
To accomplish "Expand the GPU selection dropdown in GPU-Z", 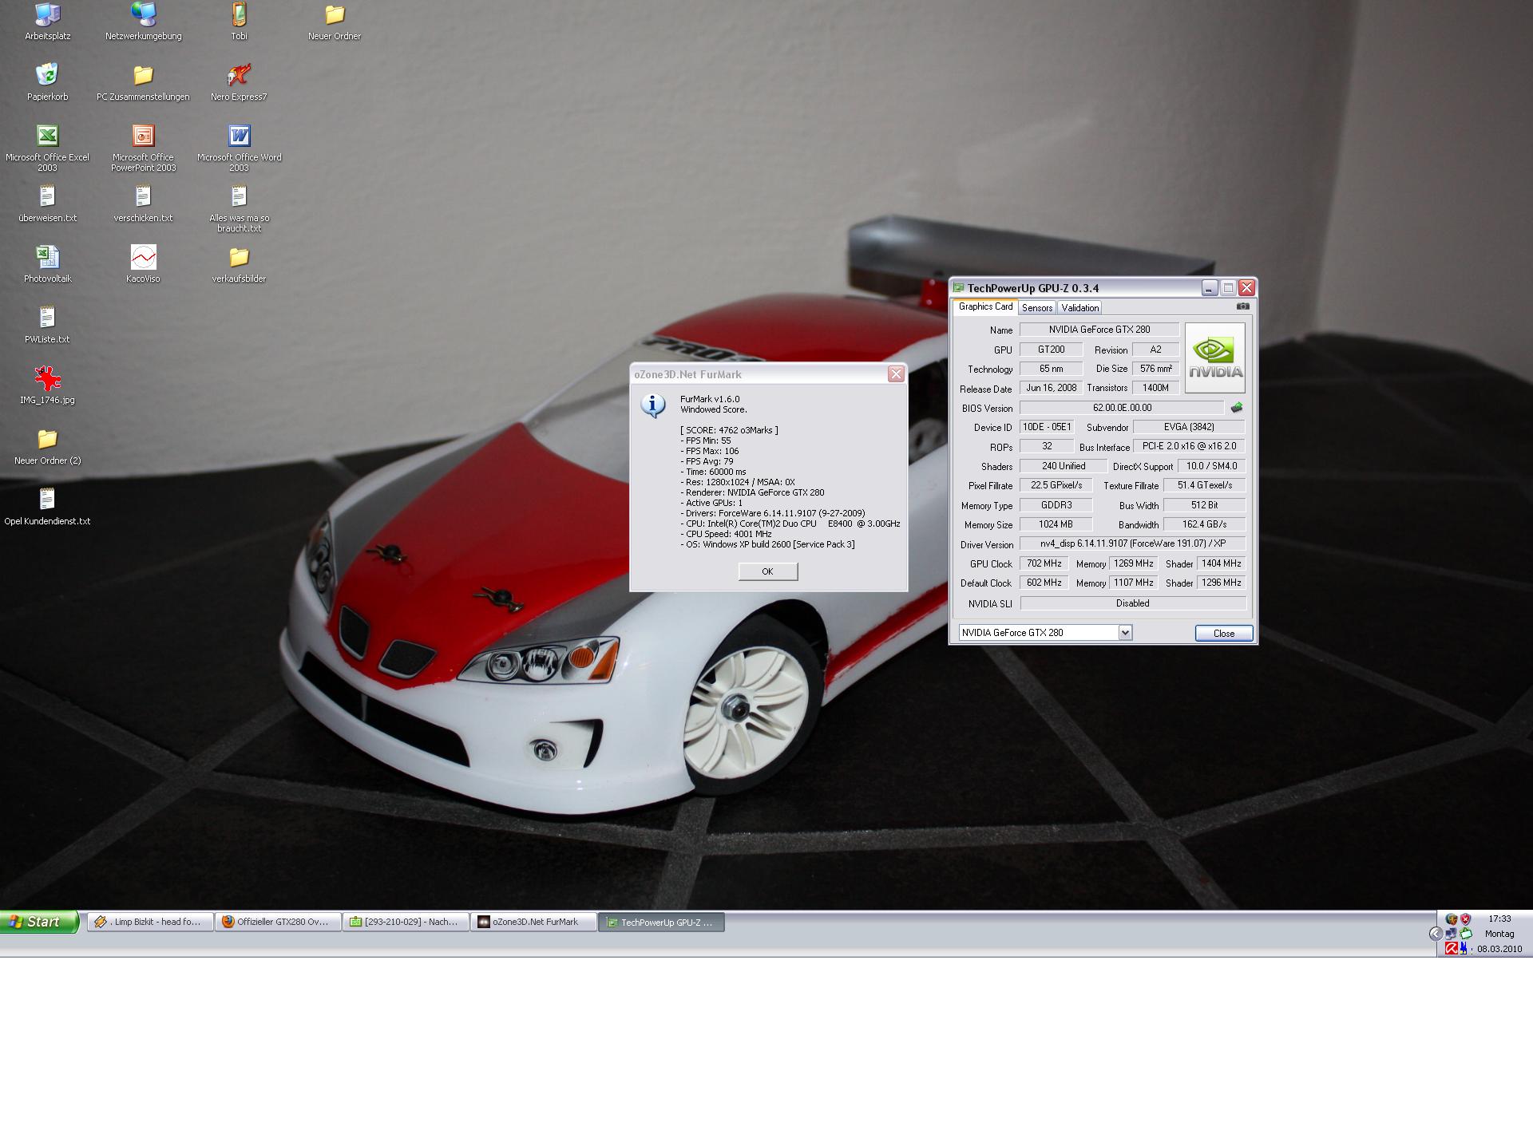I will (1124, 633).
